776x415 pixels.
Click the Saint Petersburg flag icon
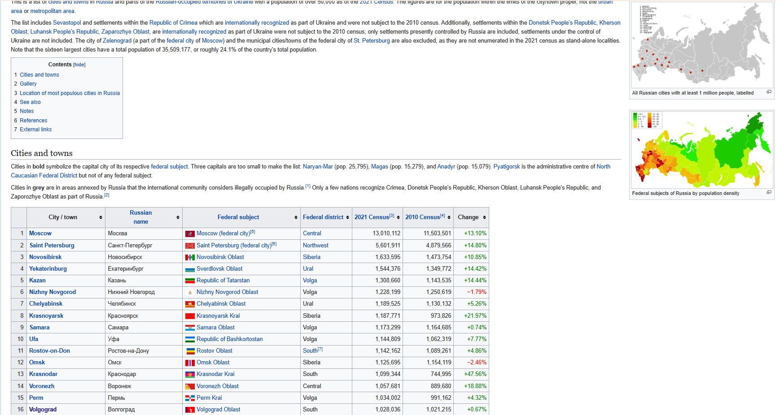coord(190,246)
